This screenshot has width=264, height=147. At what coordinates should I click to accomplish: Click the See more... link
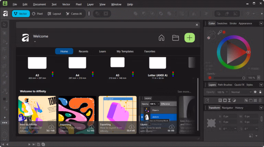coord(184,92)
